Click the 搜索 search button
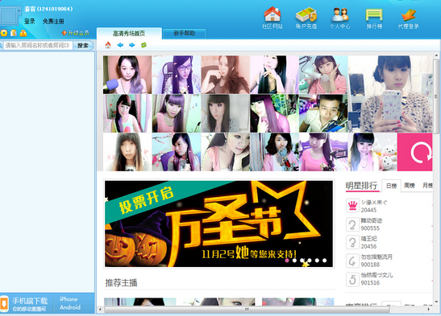The width and height of the screenshot is (441, 316). (x=83, y=45)
